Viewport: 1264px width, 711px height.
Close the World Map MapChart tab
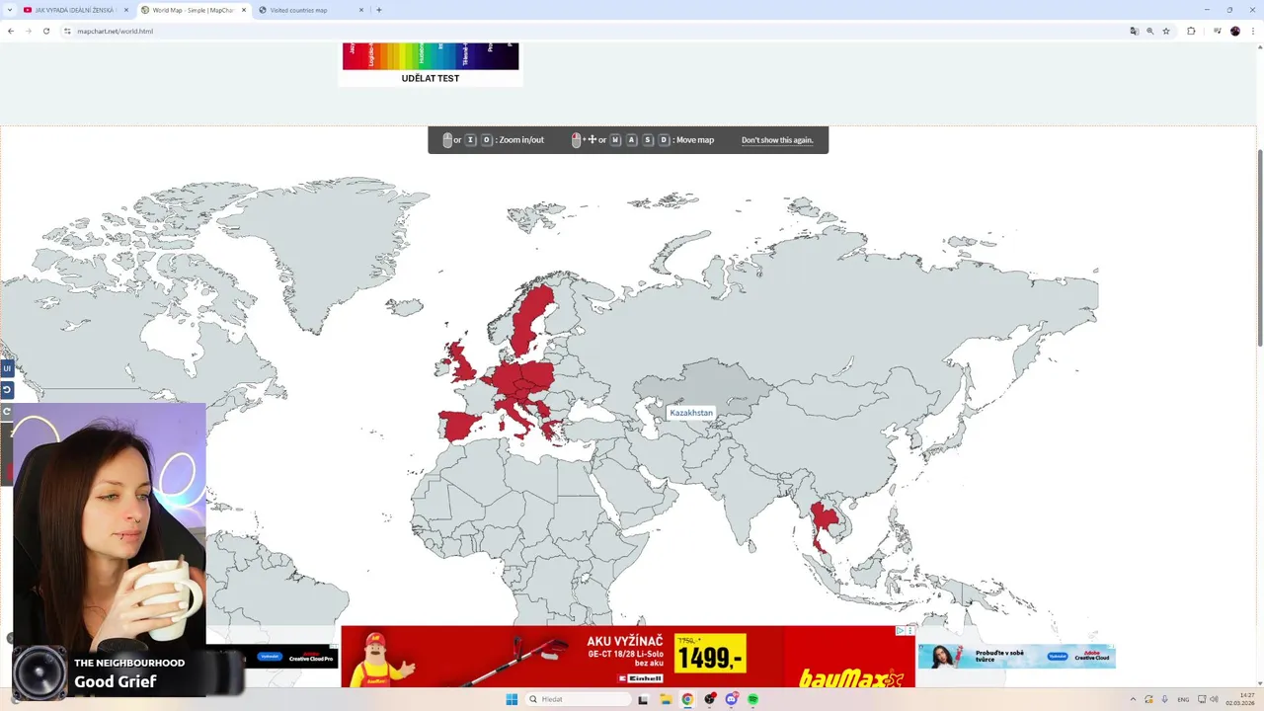(244, 10)
